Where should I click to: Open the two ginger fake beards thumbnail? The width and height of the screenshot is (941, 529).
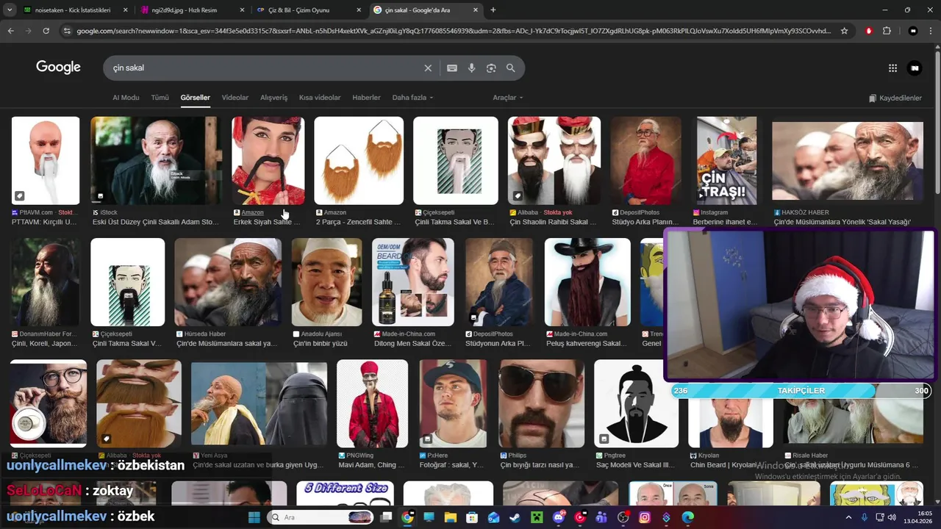point(359,160)
